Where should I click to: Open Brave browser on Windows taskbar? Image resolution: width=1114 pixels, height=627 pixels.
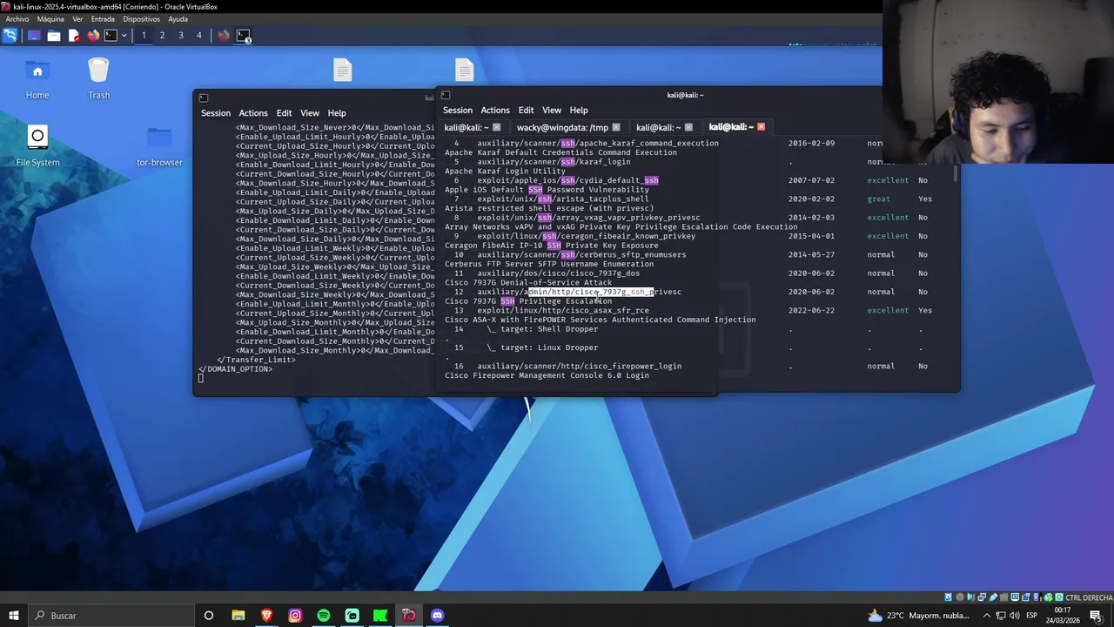pyautogui.click(x=266, y=616)
